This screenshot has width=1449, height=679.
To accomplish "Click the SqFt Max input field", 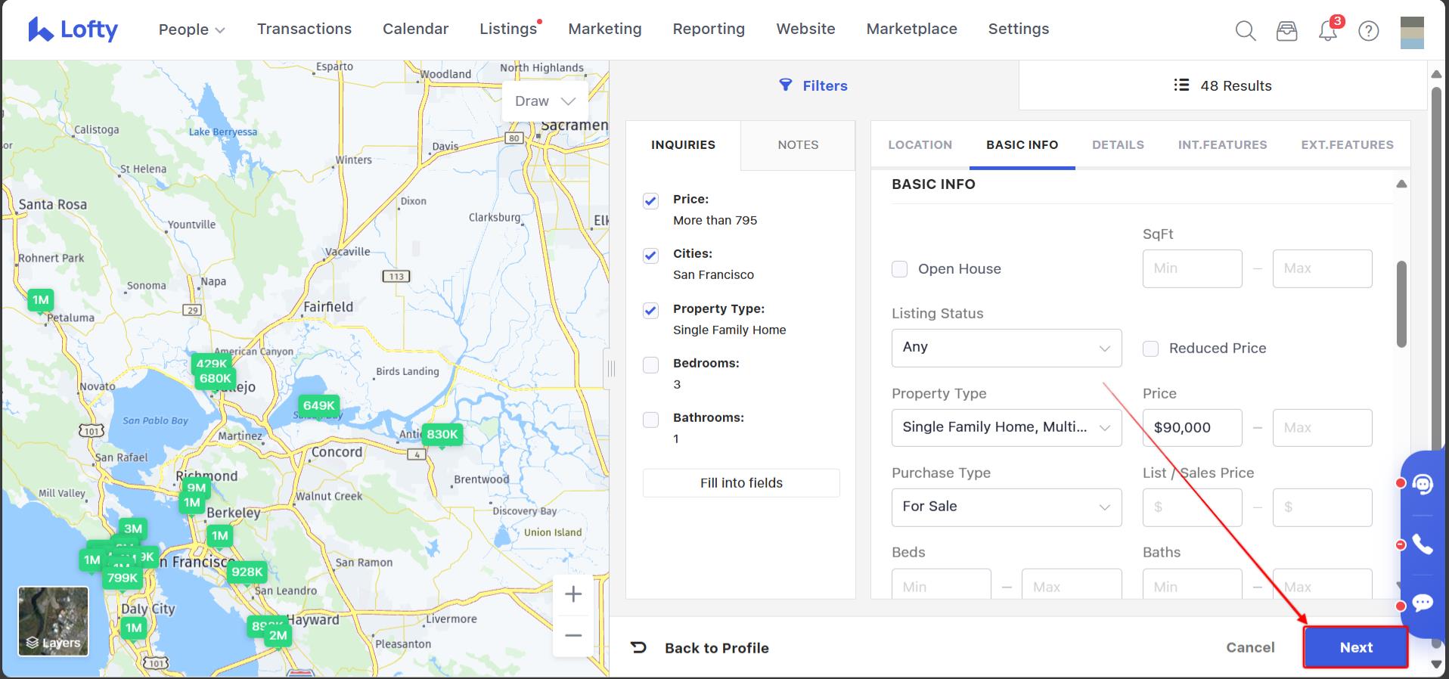I will point(1322,268).
